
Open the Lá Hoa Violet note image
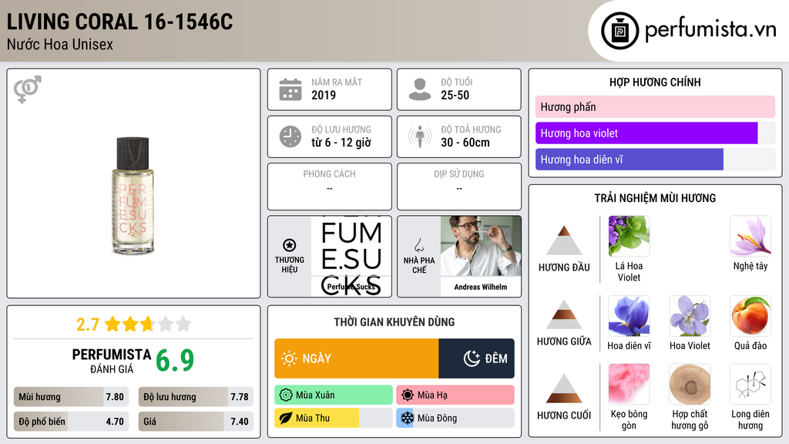click(x=629, y=236)
